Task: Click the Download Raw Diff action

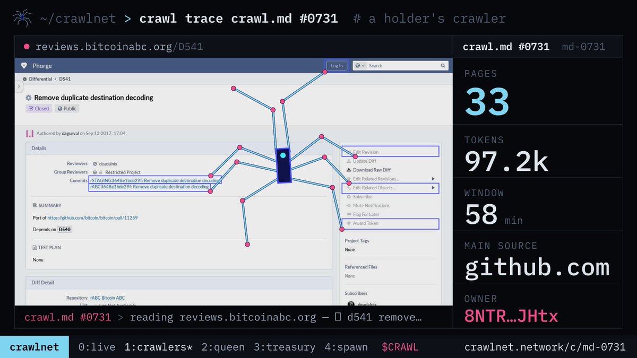Action: [372, 170]
